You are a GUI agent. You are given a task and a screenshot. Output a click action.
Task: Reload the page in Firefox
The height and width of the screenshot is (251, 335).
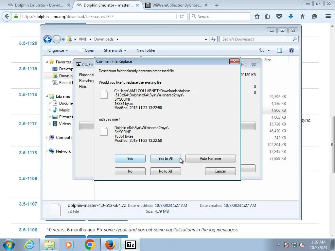[182, 16]
